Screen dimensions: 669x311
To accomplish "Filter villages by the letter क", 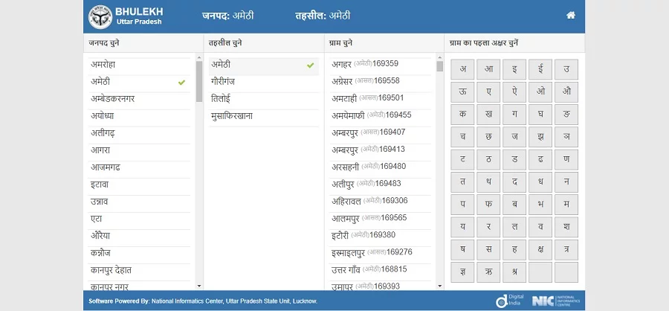I will click(462, 115).
